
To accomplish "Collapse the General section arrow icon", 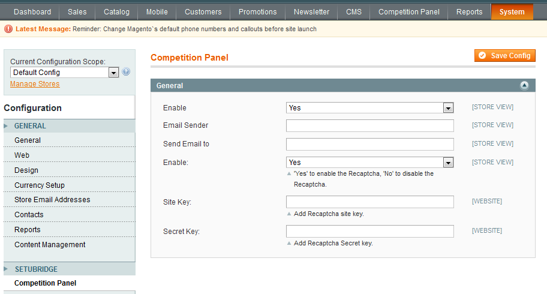I will pyautogui.click(x=524, y=86).
